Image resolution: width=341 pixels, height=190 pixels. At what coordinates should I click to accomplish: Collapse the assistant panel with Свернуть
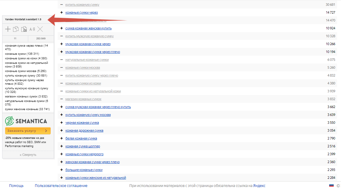(28, 155)
